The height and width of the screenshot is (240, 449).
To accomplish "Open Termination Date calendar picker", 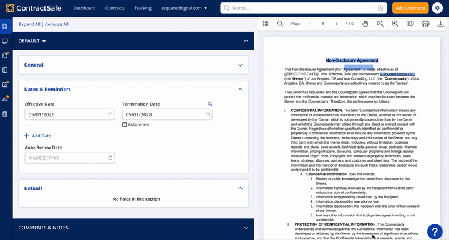I will point(207,114).
